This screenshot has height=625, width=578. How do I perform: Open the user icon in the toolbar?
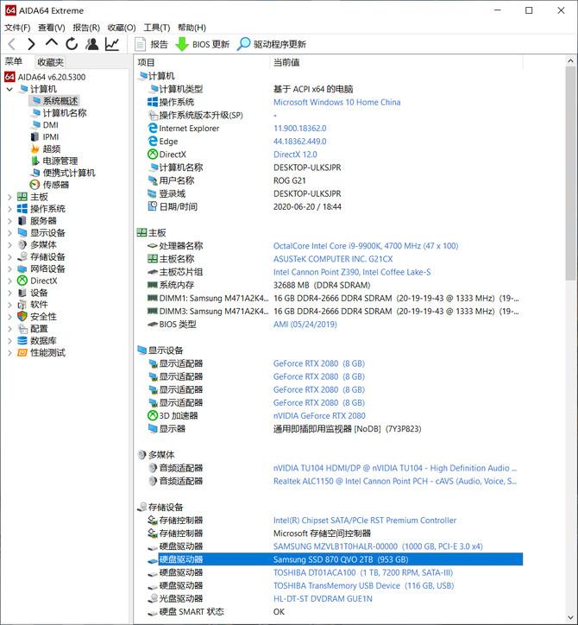92,44
